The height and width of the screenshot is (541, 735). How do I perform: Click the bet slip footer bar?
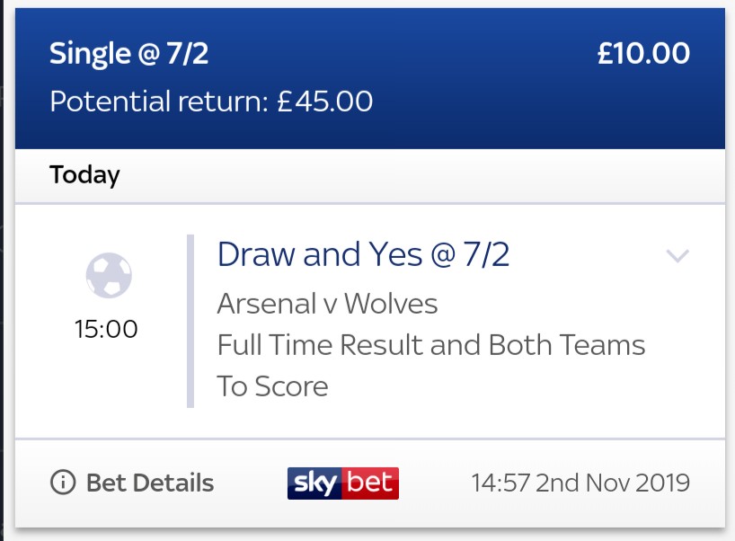370,483
